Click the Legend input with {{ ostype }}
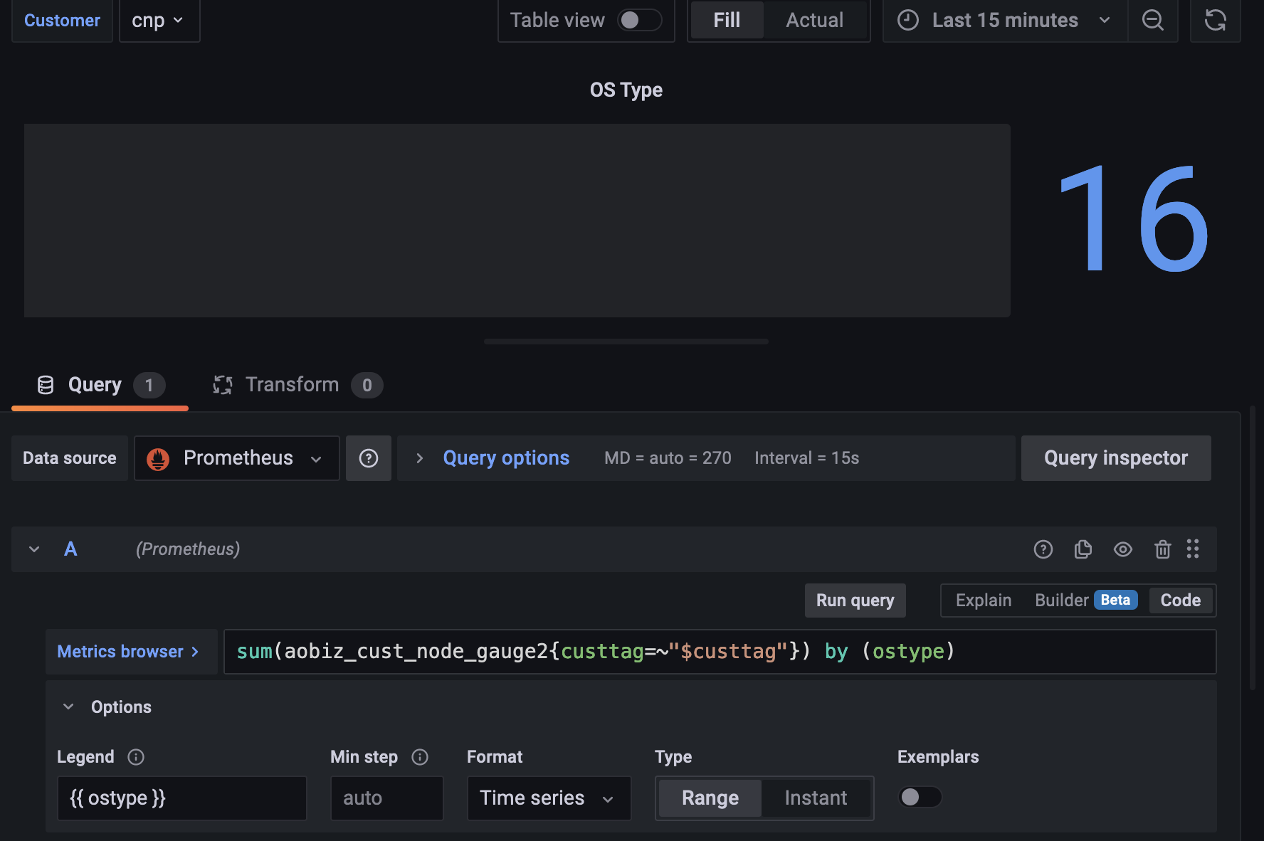 181,798
